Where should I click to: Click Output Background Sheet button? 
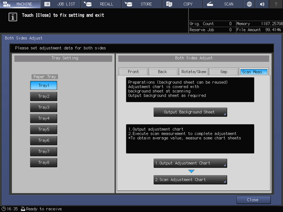click(x=190, y=112)
